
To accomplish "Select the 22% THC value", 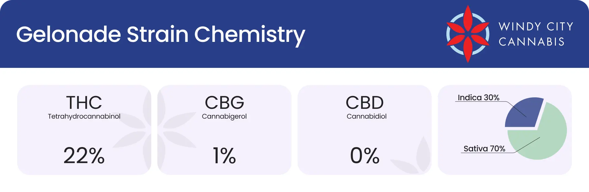I will (84, 155).
